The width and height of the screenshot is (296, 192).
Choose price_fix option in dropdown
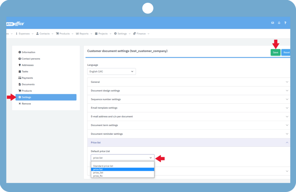[123, 176]
